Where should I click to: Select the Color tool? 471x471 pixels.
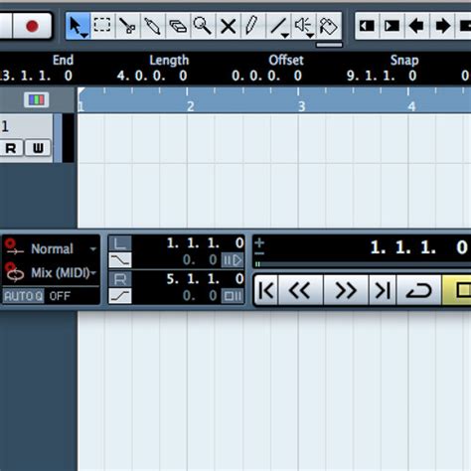(329, 26)
